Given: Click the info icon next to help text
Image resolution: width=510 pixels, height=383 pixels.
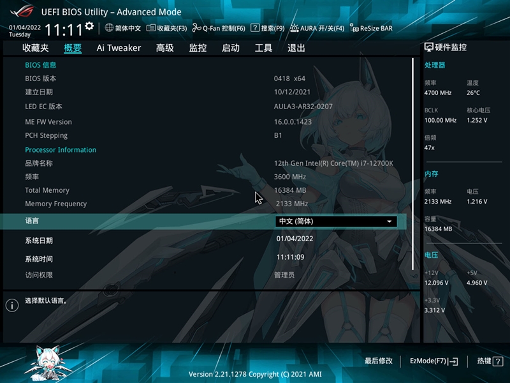Looking at the screenshot, I should pos(11,305).
